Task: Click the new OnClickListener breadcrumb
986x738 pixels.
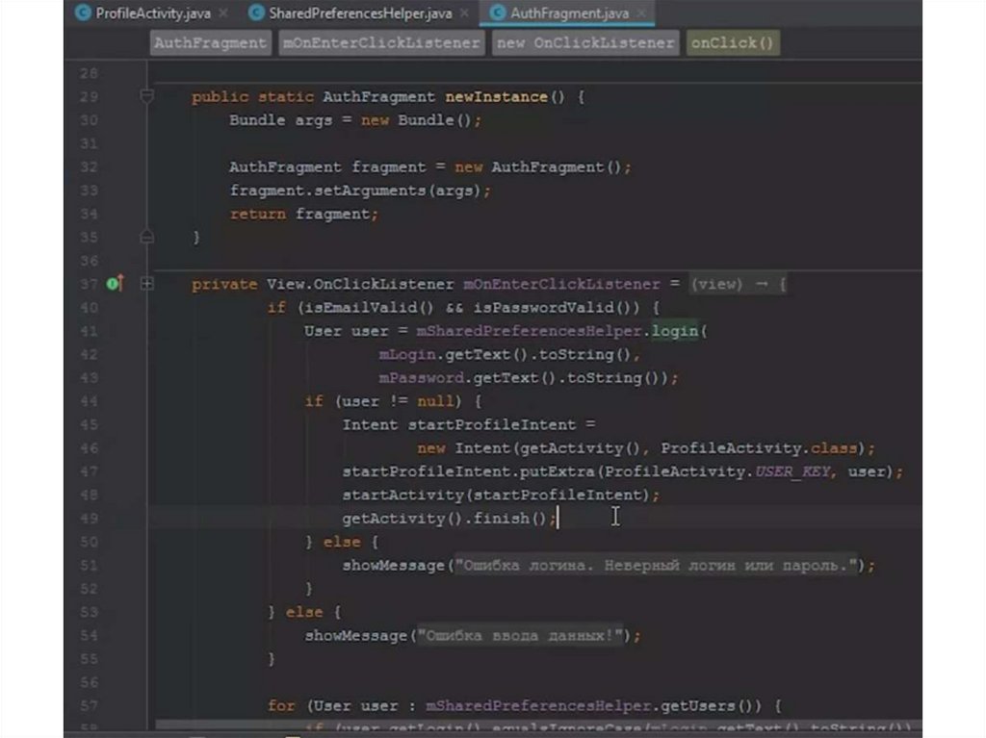Action: [x=584, y=43]
